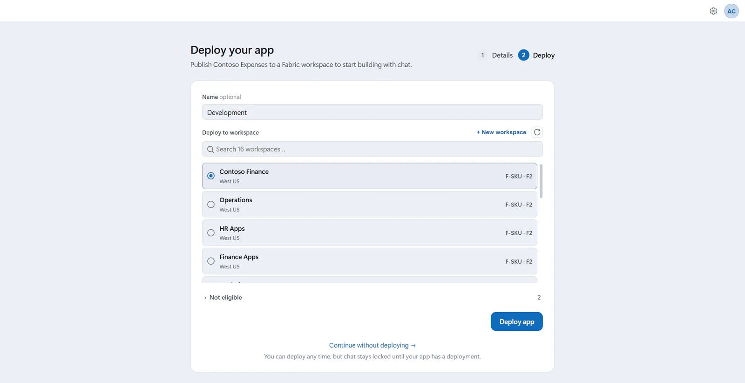Refresh the workspace list
The width and height of the screenshot is (745, 383).
click(x=537, y=132)
